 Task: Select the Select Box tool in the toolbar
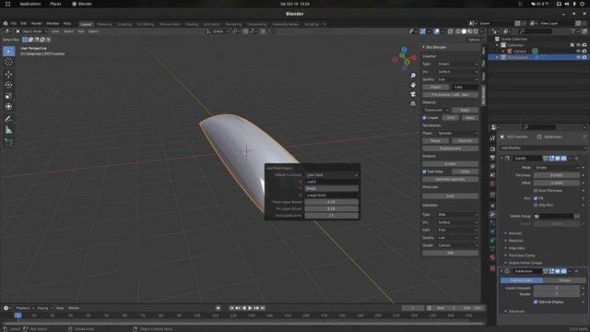pyautogui.click(x=8, y=52)
